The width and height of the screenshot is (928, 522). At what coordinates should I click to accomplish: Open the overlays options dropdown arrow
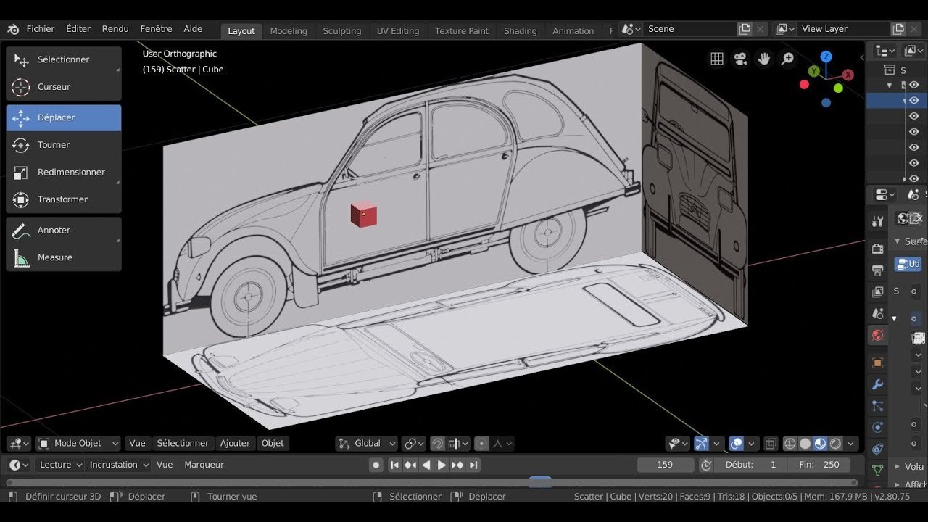pyautogui.click(x=752, y=444)
